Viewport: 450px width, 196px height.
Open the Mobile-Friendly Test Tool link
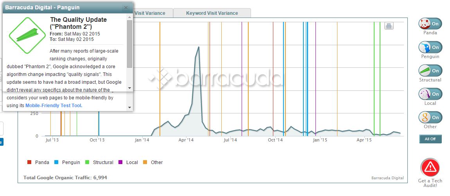[54, 105]
